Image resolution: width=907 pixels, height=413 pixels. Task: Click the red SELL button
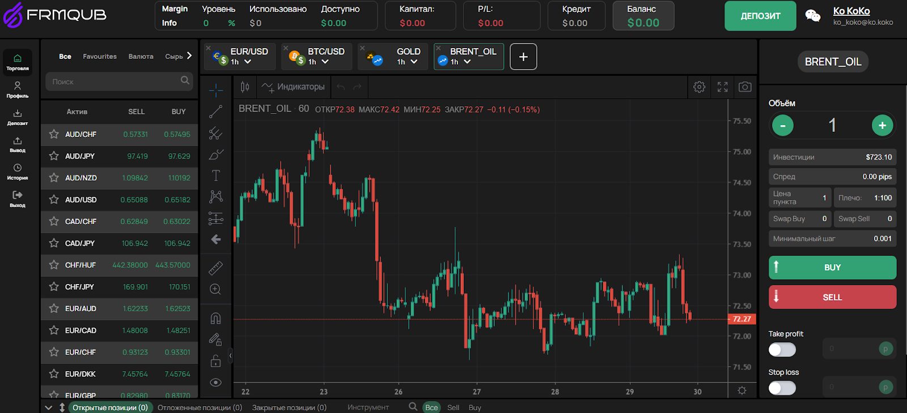(x=832, y=297)
